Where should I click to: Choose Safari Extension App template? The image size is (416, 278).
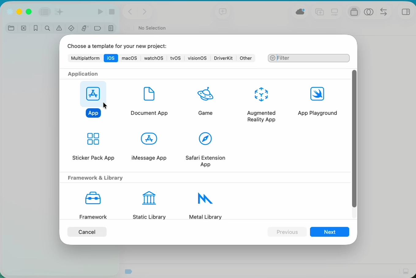(205, 139)
